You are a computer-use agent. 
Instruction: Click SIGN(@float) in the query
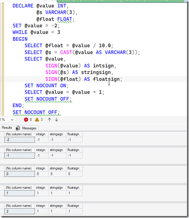[x=63, y=79]
